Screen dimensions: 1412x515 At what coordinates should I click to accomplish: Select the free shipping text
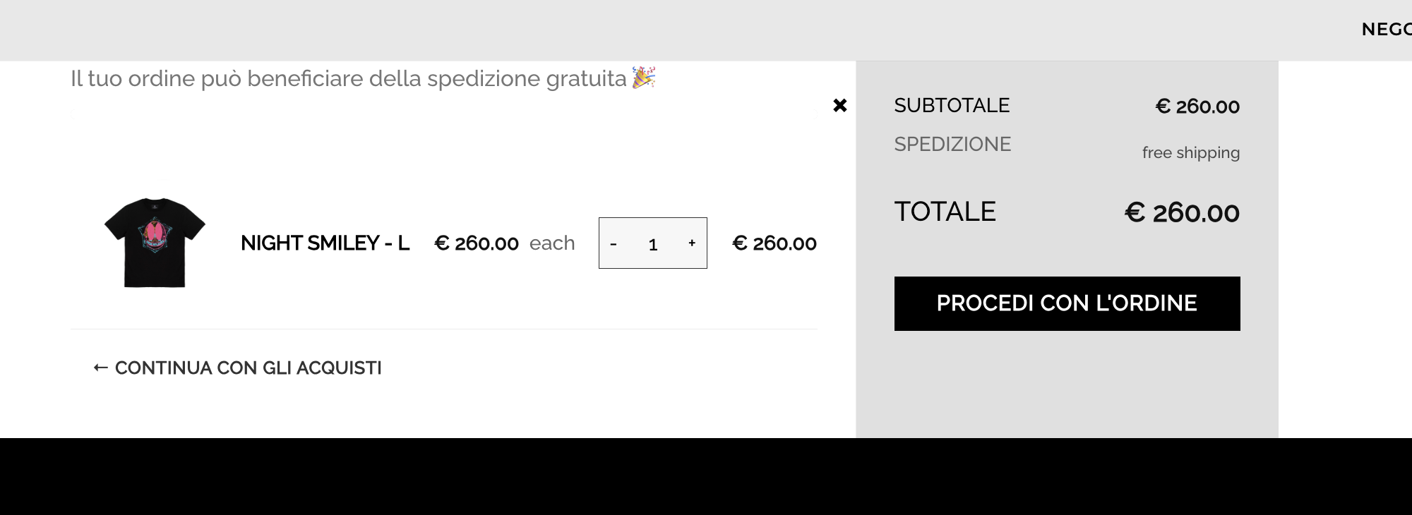click(x=1191, y=153)
